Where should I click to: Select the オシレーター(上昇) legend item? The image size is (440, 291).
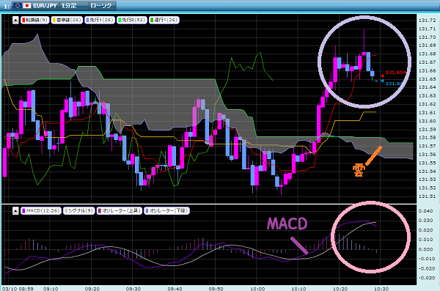(120, 210)
